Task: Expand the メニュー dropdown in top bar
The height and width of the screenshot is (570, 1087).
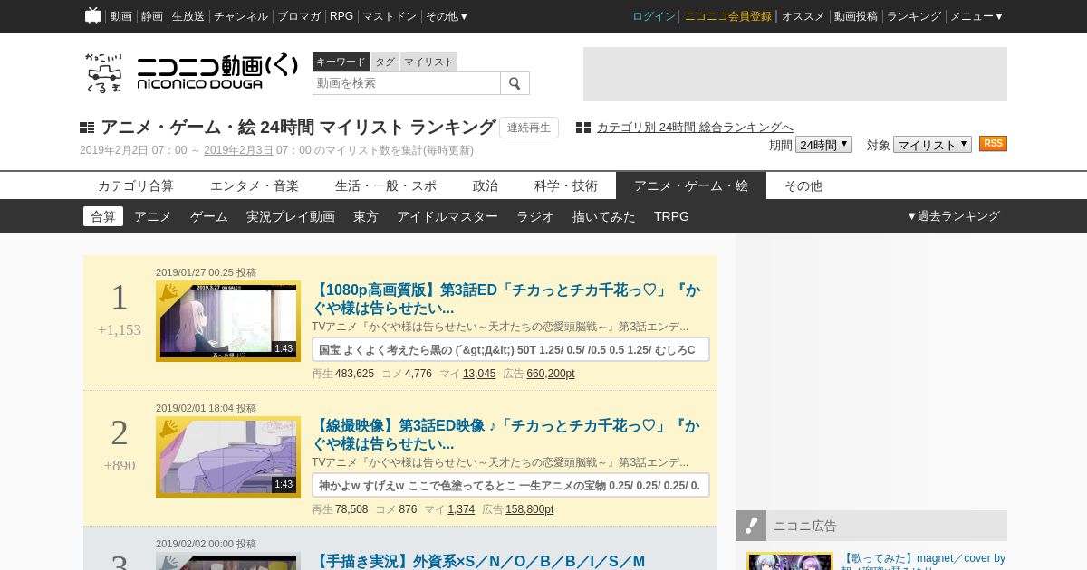Action: pos(976,16)
